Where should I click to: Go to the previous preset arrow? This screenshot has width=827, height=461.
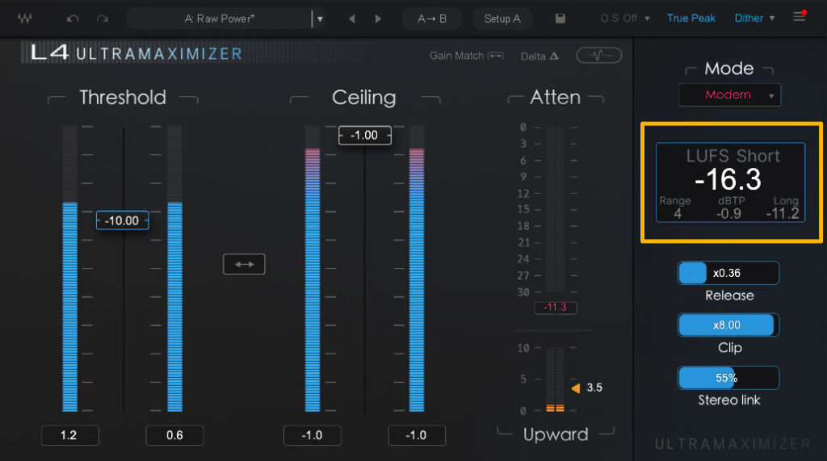(x=351, y=19)
